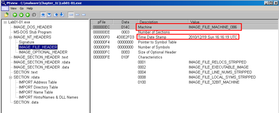The image size is (279, 113).
Task: Collapse the SECTION .rdata node
Action: pyautogui.click(x=10, y=77)
